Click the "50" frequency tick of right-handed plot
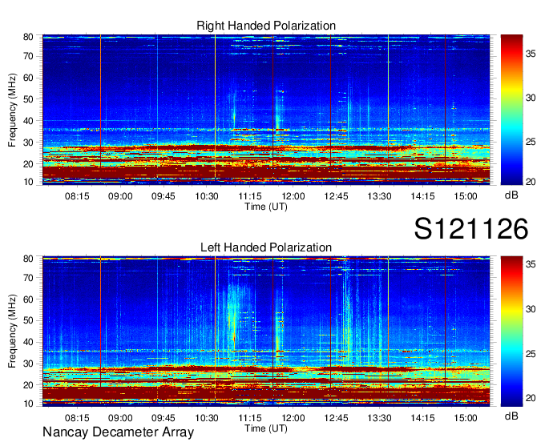Screen dimensions: 545x442 pos(28,99)
